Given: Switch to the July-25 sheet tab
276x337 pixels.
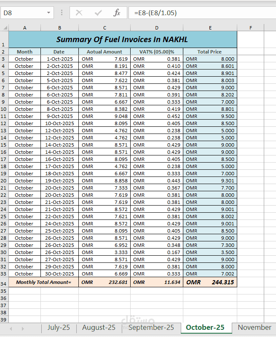Looking at the screenshot, I should coord(59,327).
